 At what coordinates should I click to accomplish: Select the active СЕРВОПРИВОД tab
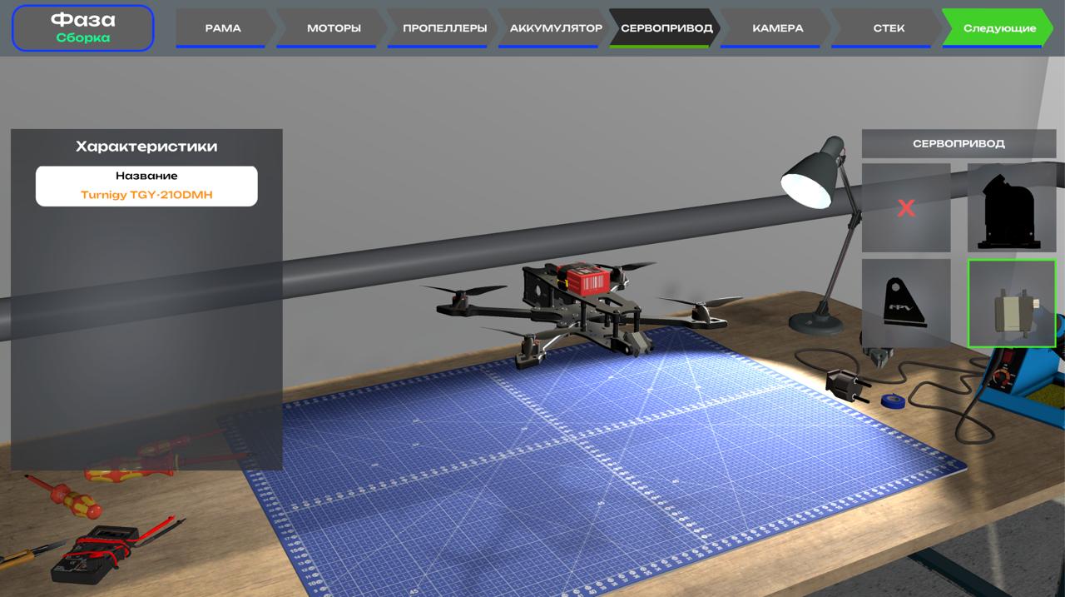click(x=666, y=28)
